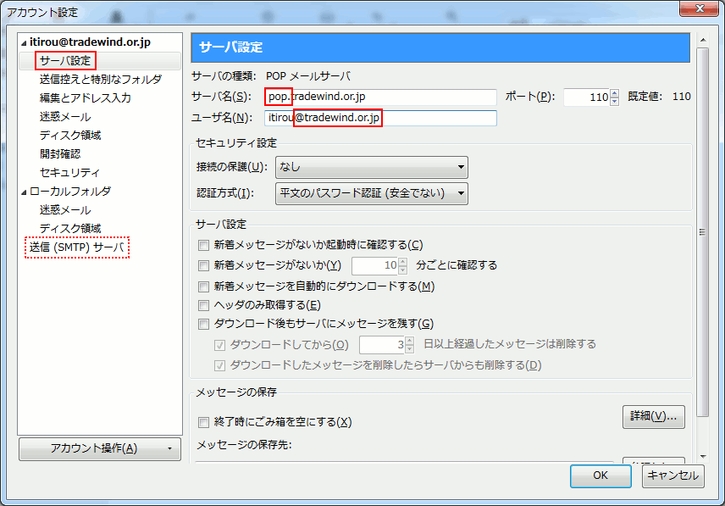
Task: Toggle 新着メッセージを自動的にダウンロードする checkbox
Action: point(203,286)
